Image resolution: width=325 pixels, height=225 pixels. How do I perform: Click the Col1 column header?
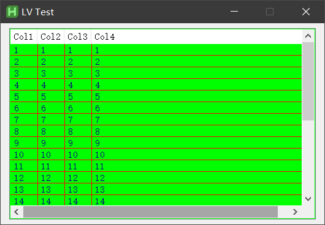point(24,37)
